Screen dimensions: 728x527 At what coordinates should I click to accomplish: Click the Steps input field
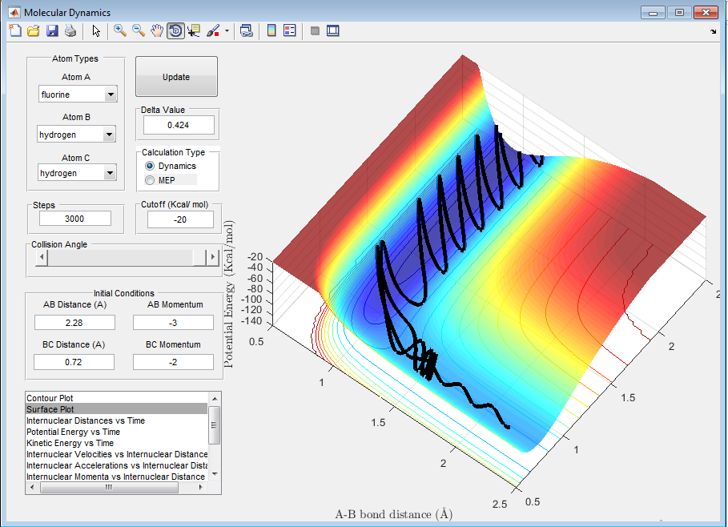tap(74, 219)
